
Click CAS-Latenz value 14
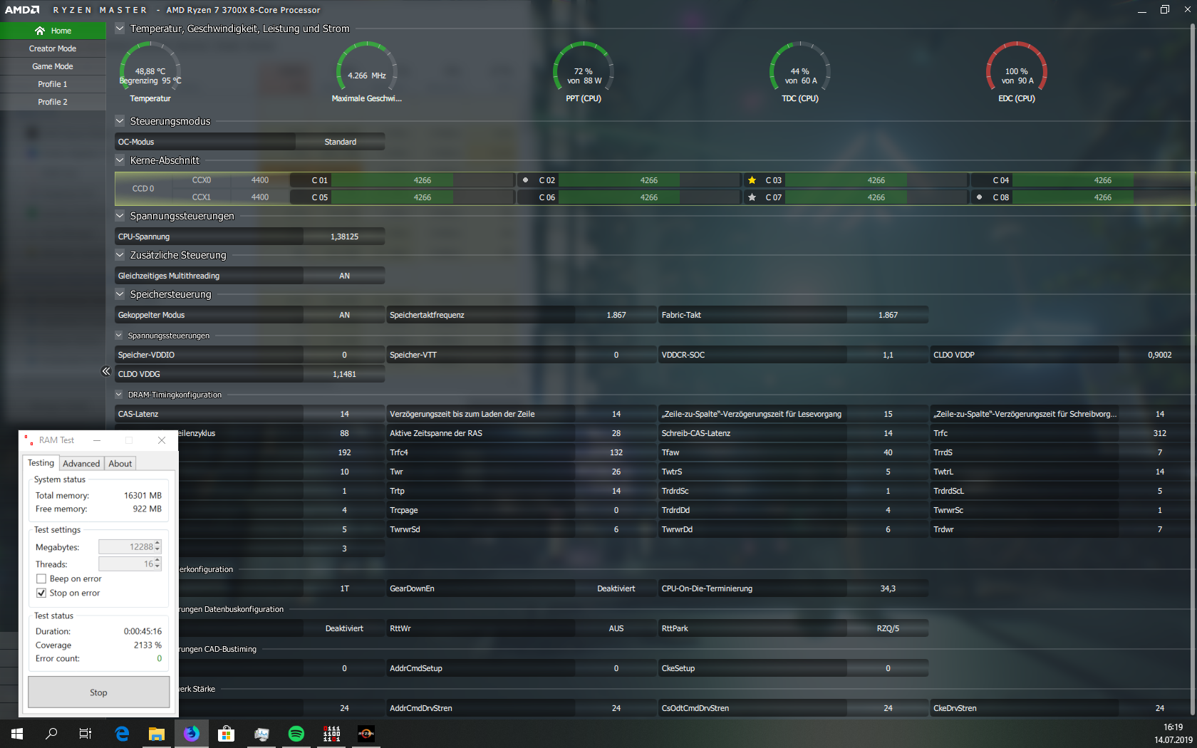pos(344,414)
